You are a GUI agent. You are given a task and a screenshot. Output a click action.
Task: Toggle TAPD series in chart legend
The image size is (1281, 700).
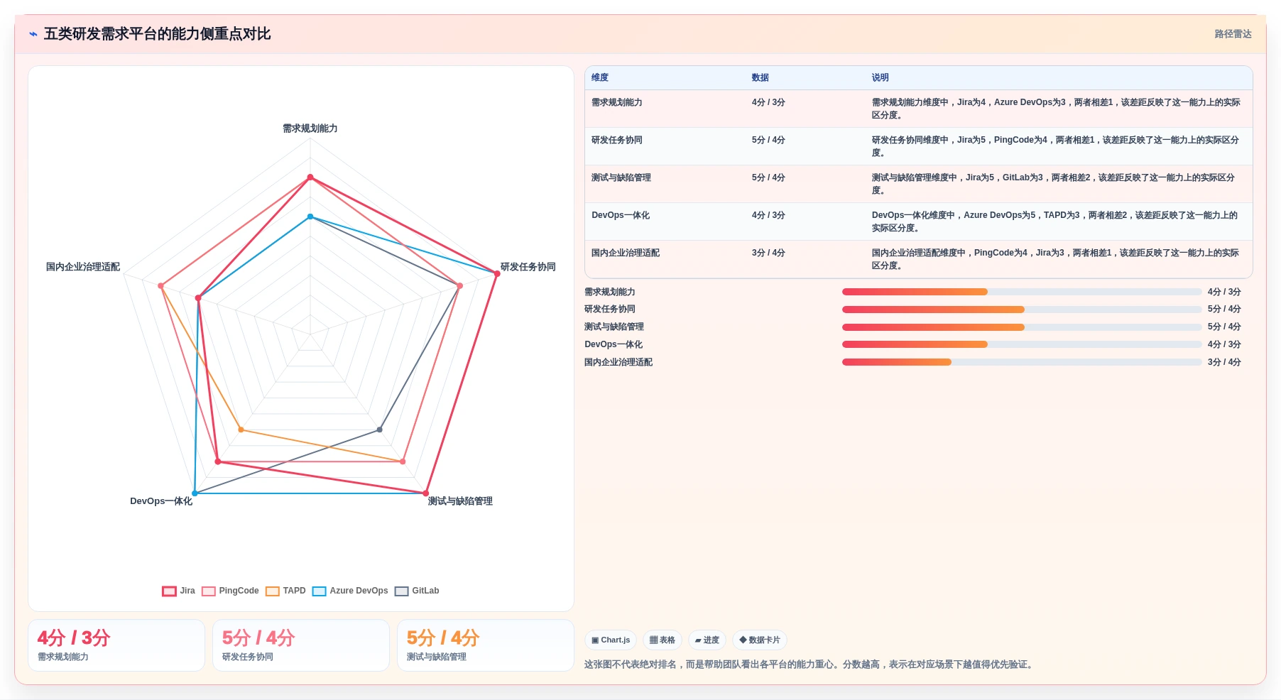click(x=285, y=591)
